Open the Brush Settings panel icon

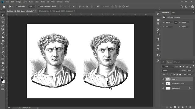point(158,29)
